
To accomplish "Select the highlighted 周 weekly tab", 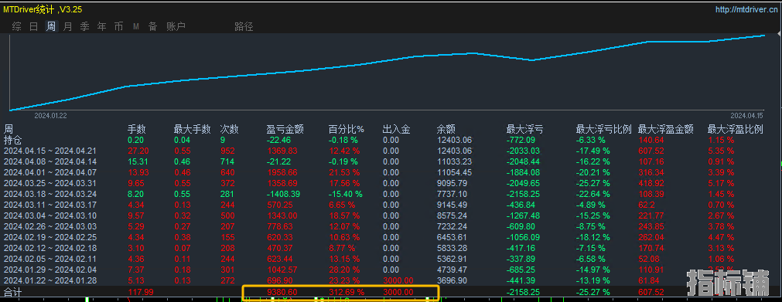I will point(51,27).
